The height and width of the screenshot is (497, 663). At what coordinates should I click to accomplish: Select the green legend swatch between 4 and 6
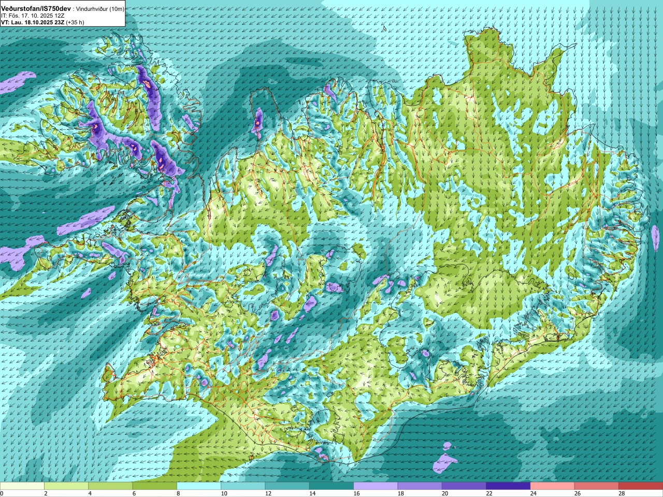110,486
